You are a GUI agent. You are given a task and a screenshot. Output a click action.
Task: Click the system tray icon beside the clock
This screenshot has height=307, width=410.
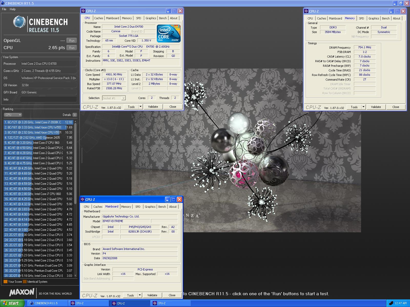pos(391,303)
